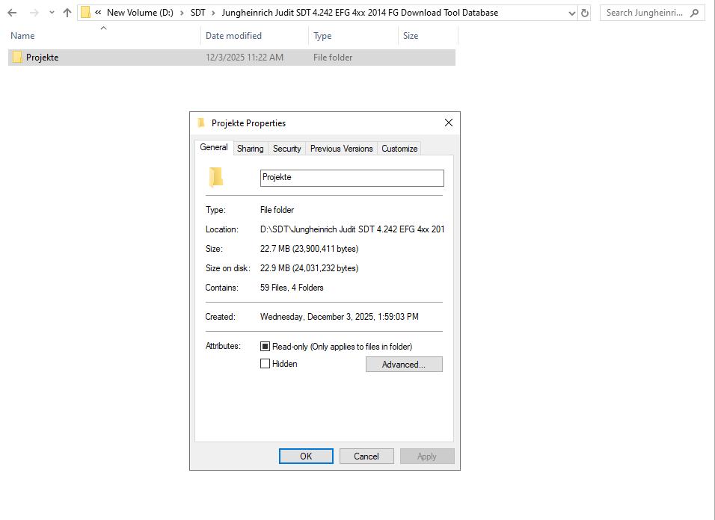Open chevron after SDT breadcrumb
The height and width of the screenshot is (520, 715).
click(213, 13)
